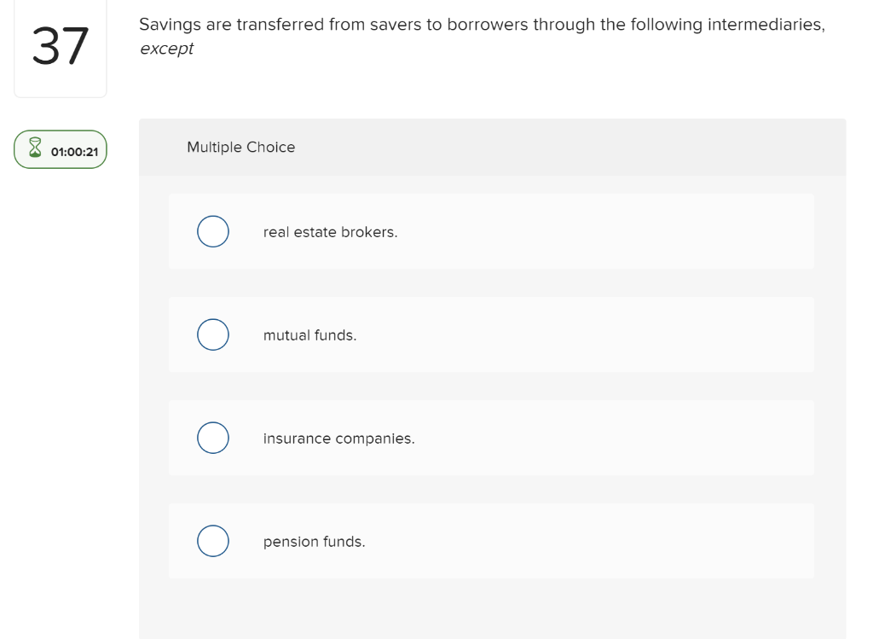Viewport: 873px width, 639px height.
Task: Select the radio button for mutual funds
Action: coord(213,334)
